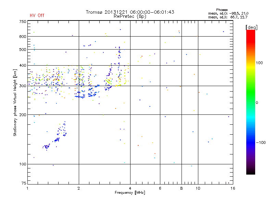Click the x-axis frequency label "2"
274x205 pixels.
point(79,188)
